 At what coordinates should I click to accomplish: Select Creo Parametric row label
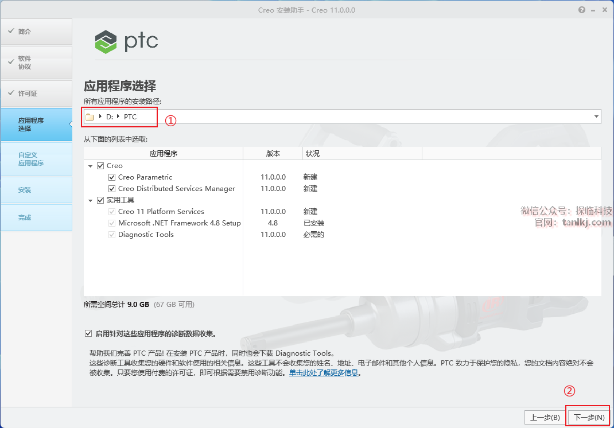[145, 177]
